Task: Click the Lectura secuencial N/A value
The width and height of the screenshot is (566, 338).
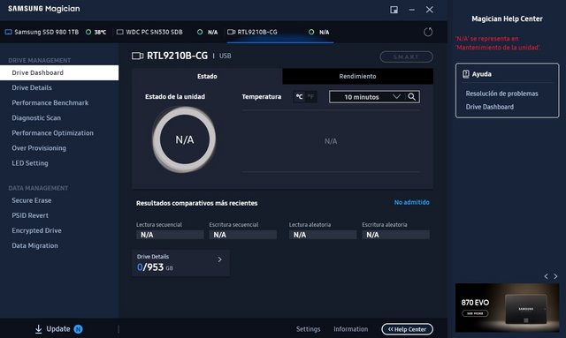Action: pos(170,235)
